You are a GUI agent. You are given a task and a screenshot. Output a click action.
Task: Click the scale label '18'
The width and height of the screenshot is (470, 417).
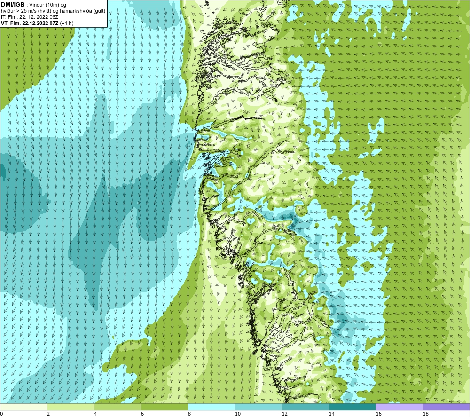click(425, 414)
